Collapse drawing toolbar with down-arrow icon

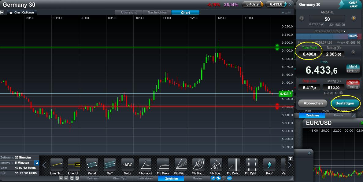pos(290,159)
